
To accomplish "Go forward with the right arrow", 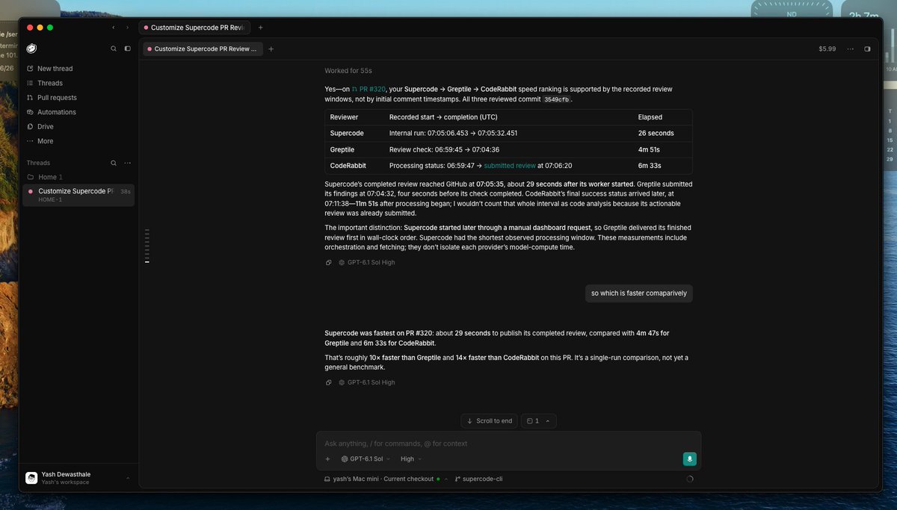I will click(127, 28).
